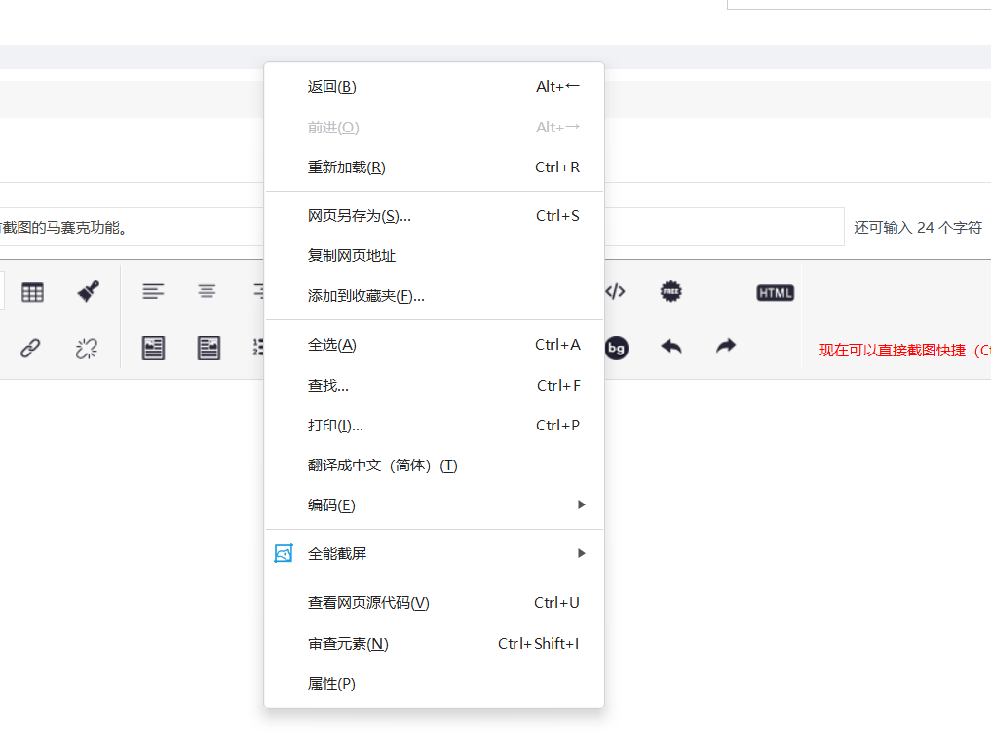
Task: Choose image-left text wrap layout icon
Action: click(153, 348)
